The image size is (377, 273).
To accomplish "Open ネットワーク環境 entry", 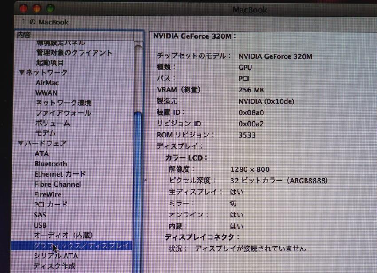I will pos(63,103).
